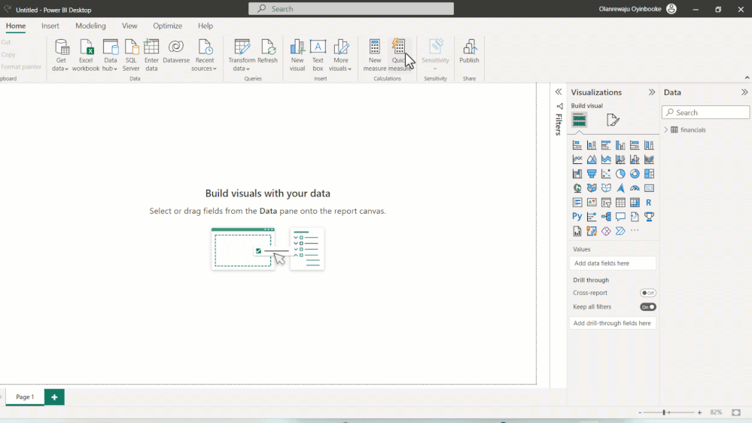The height and width of the screenshot is (423, 752).
Task: Collapse the Data pane
Action: [x=744, y=92]
